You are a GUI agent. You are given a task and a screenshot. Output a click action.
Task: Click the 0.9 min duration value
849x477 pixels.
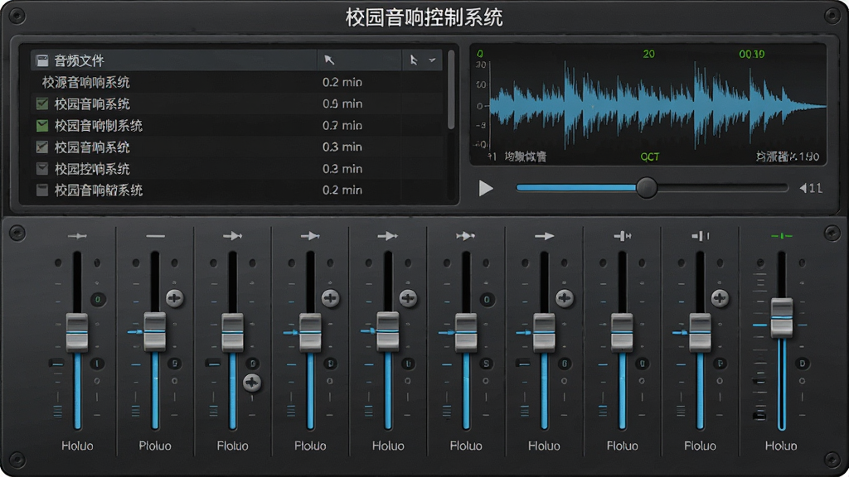342,104
